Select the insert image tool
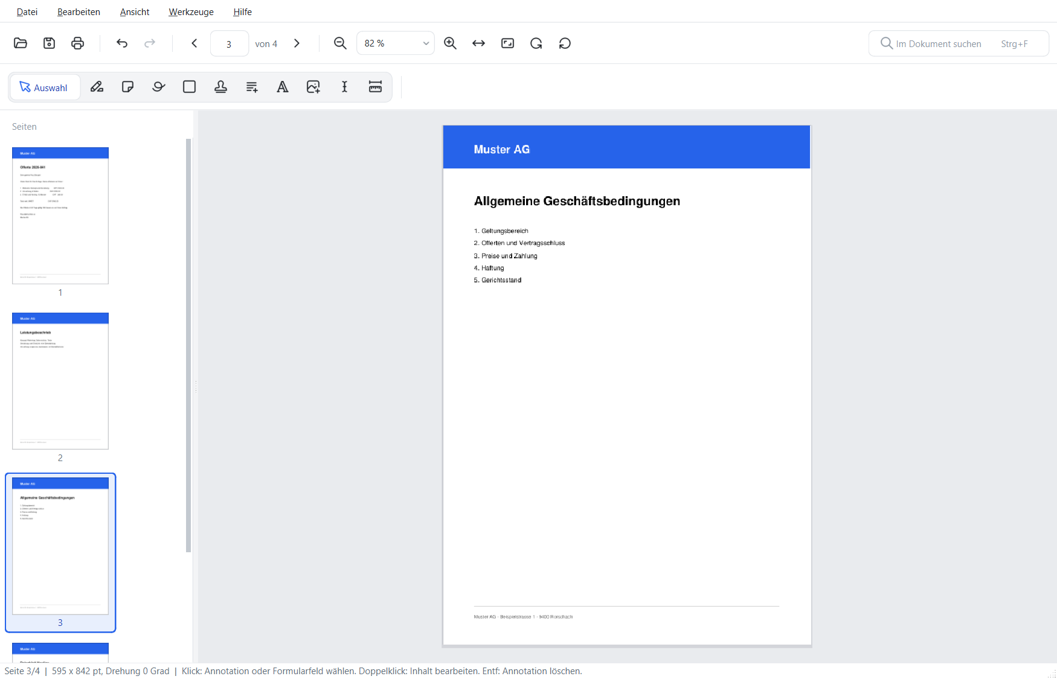Image resolution: width=1057 pixels, height=679 pixels. [x=313, y=87]
